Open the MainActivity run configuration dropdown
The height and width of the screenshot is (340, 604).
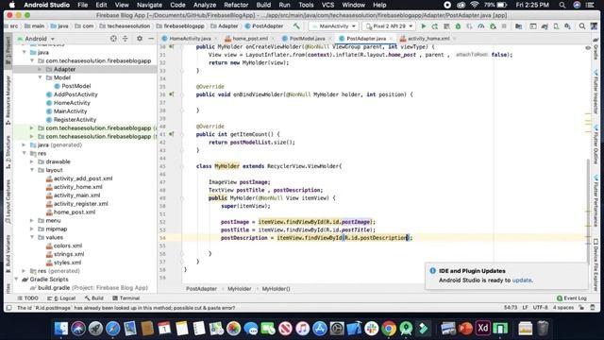pyautogui.click(x=334, y=26)
